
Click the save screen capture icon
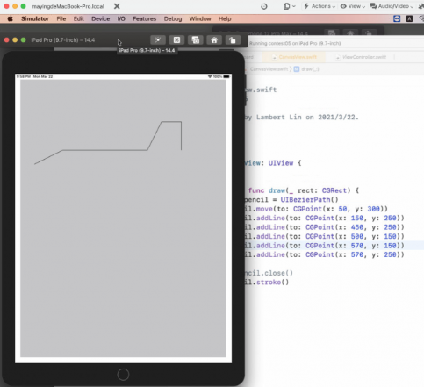pos(176,40)
